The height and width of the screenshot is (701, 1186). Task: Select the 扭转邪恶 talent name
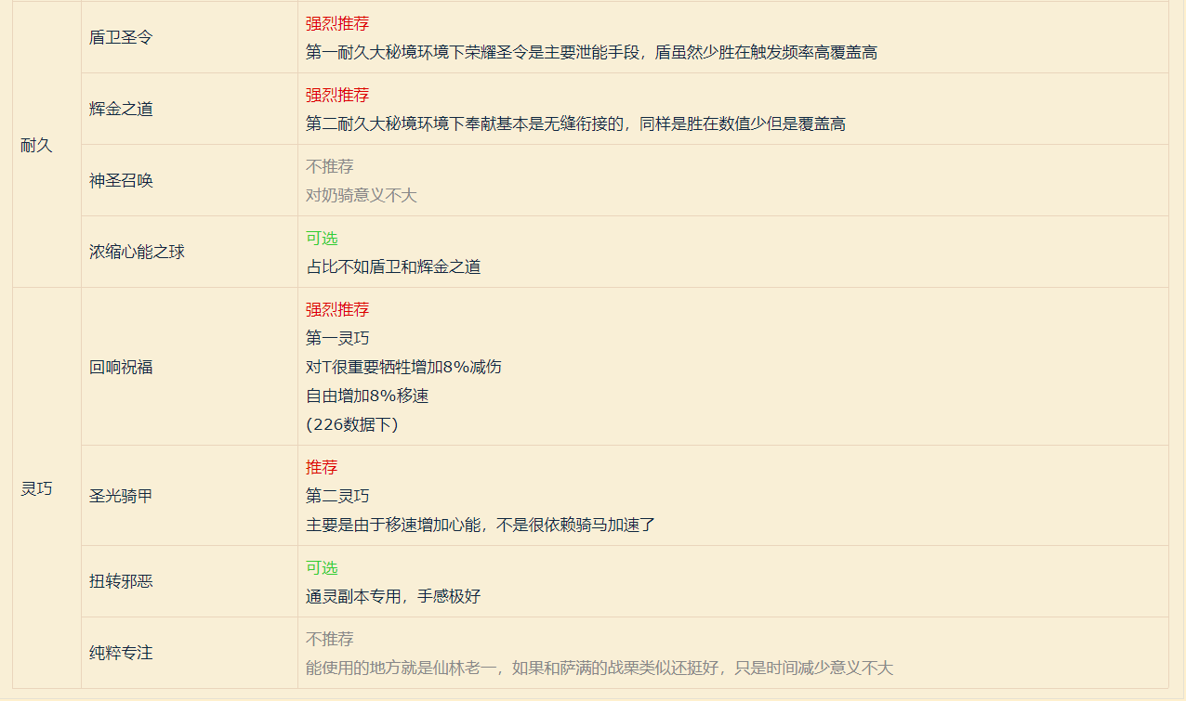pyautogui.click(x=121, y=581)
